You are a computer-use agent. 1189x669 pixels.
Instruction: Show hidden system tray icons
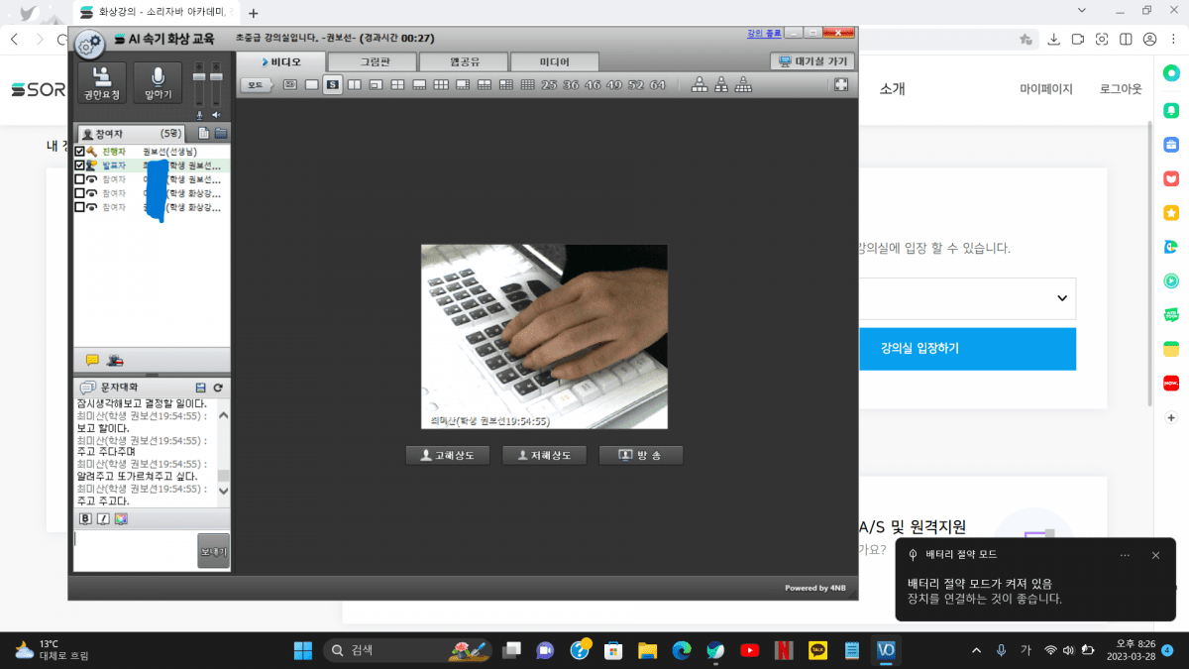click(x=976, y=650)
